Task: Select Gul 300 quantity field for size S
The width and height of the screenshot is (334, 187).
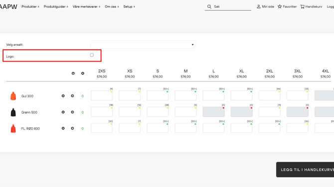Action: [158, 95]
